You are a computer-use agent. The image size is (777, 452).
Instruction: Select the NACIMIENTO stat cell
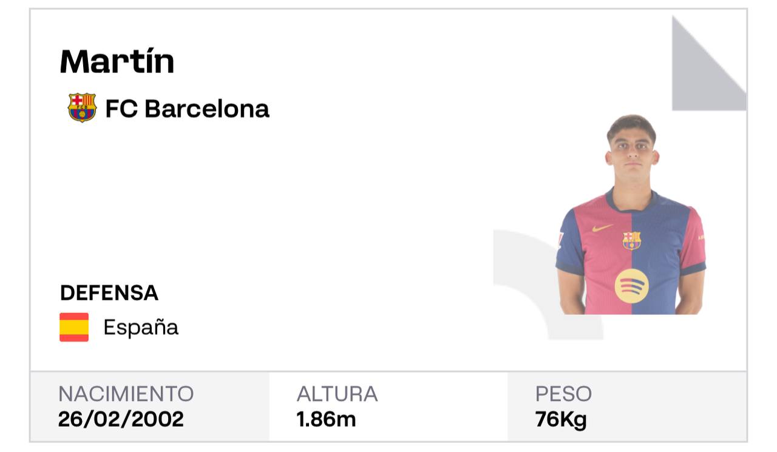149,406
